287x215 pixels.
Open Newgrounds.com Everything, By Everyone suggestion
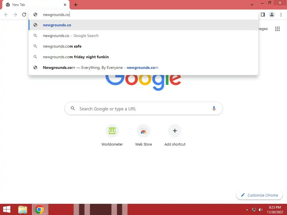pyautogui.click(x=143, y=67)
